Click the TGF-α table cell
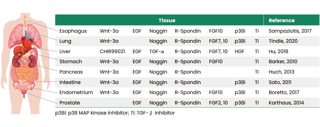 pos(157,51)
